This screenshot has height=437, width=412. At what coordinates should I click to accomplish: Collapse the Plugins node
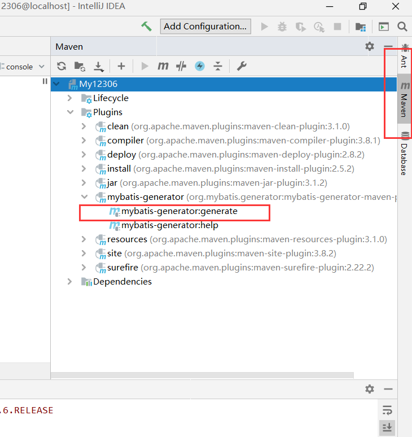click(x=70, y=112)
